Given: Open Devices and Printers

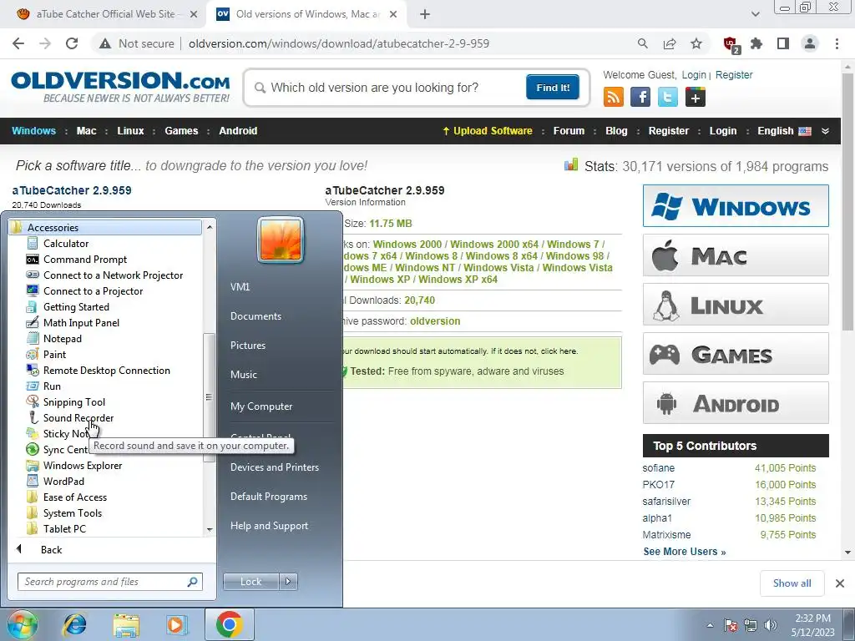Looking at the screenshot, I should click(274, 467).
